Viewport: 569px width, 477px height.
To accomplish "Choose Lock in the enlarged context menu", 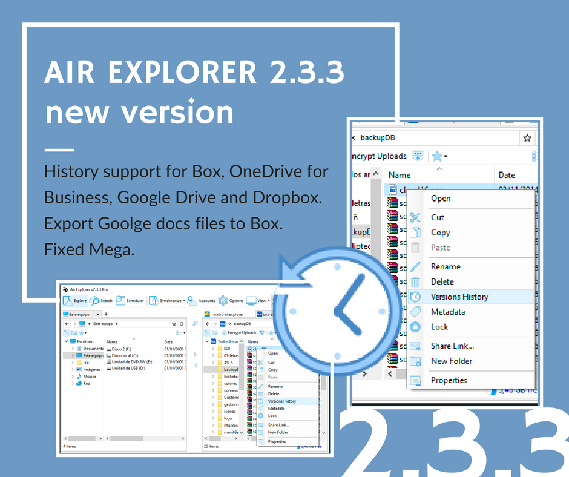I will pyautogui.click(x=471, y=327).
